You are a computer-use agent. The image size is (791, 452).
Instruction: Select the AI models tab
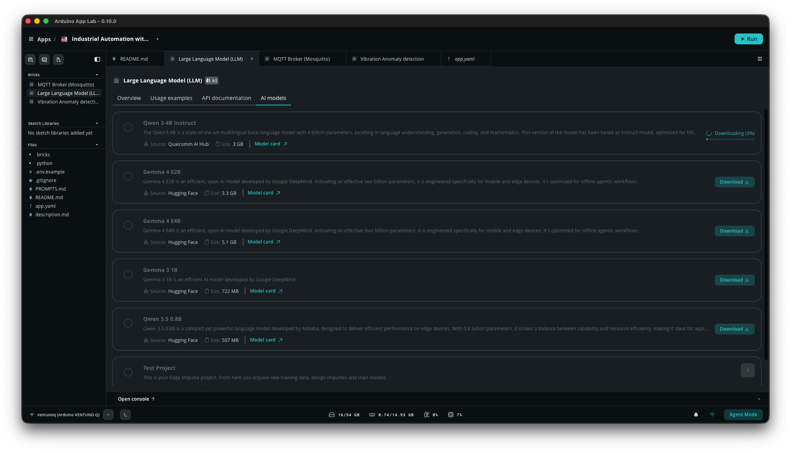[273, 98]
